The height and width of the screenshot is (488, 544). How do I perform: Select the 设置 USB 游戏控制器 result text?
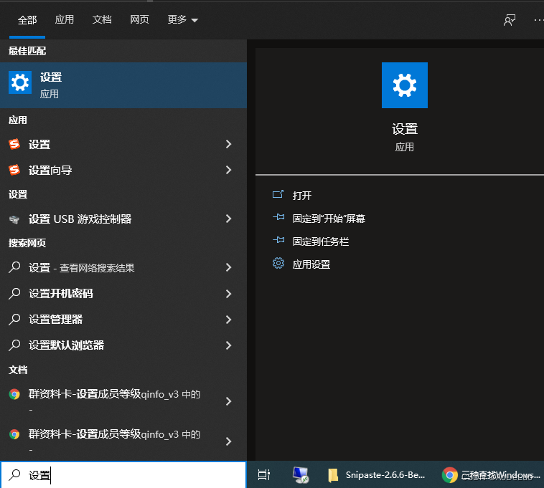pos(80,219)
